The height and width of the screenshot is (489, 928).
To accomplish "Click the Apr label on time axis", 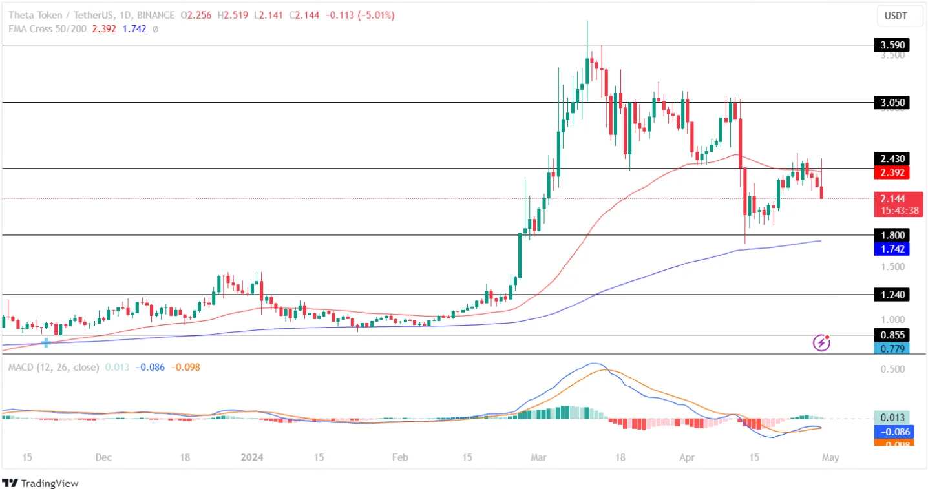I will point(686,457).
